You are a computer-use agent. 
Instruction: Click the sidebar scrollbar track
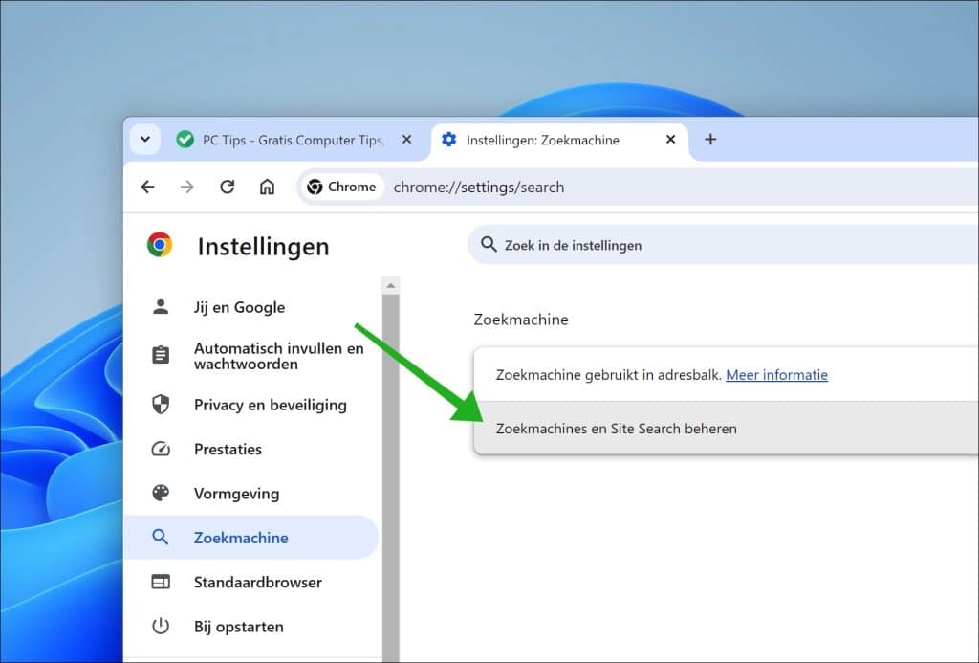(x=391, y=478)
